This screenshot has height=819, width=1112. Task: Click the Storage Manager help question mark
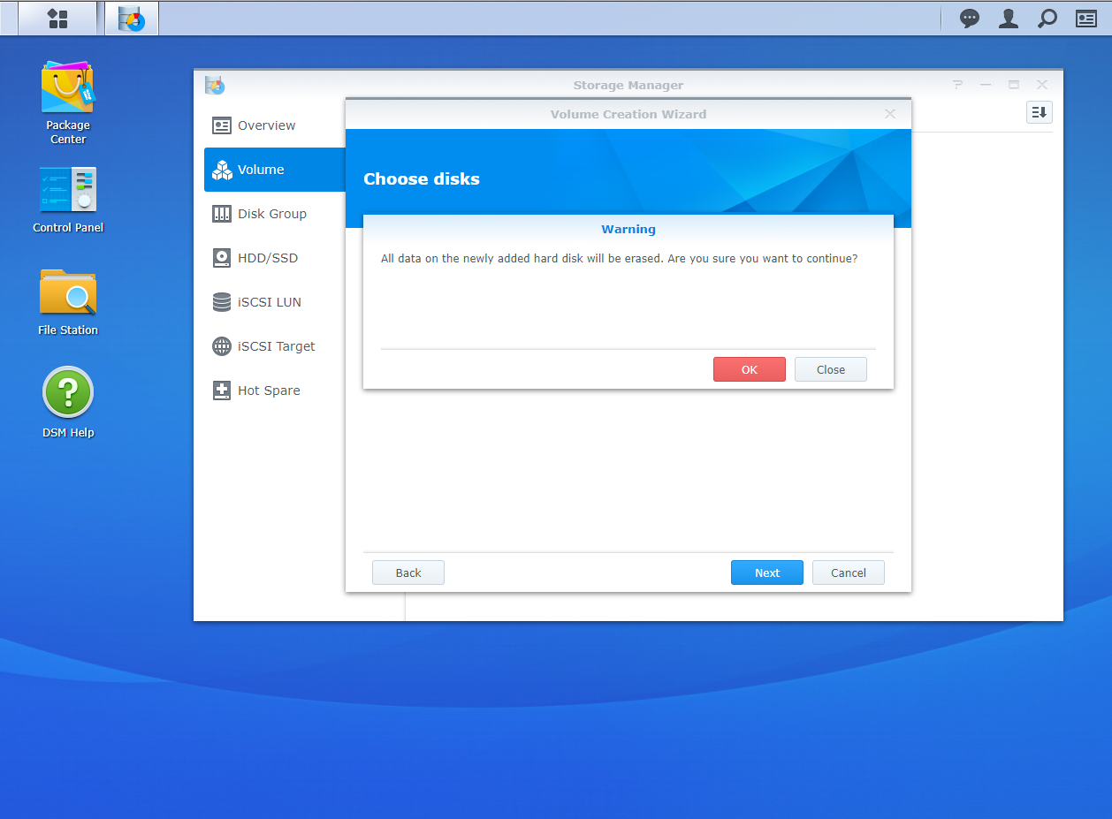pos(957,85)
